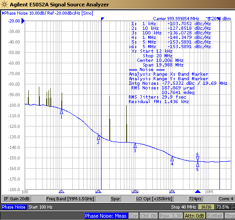Click the Center 10.006 MHz readout

(x=160, y=60)
